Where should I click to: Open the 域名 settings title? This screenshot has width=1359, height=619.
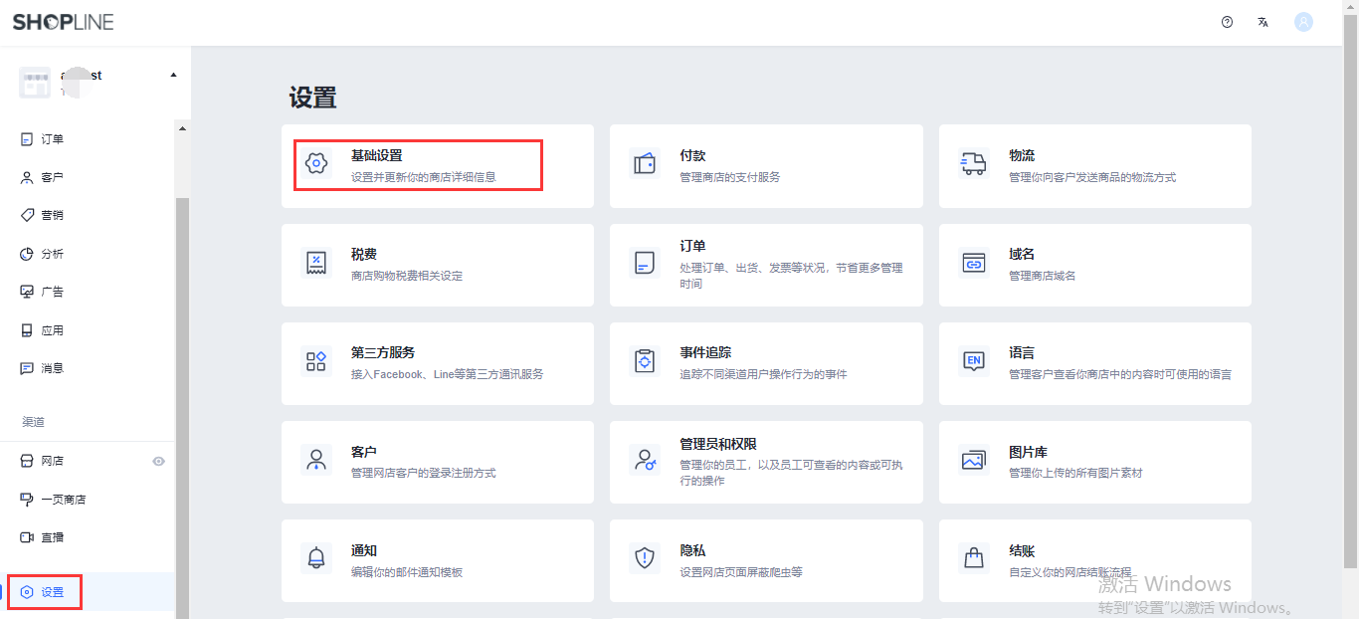(1022, 254)
